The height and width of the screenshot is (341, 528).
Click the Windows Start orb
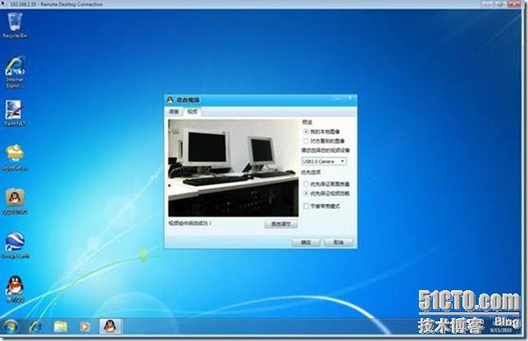(x=10, y=326)
